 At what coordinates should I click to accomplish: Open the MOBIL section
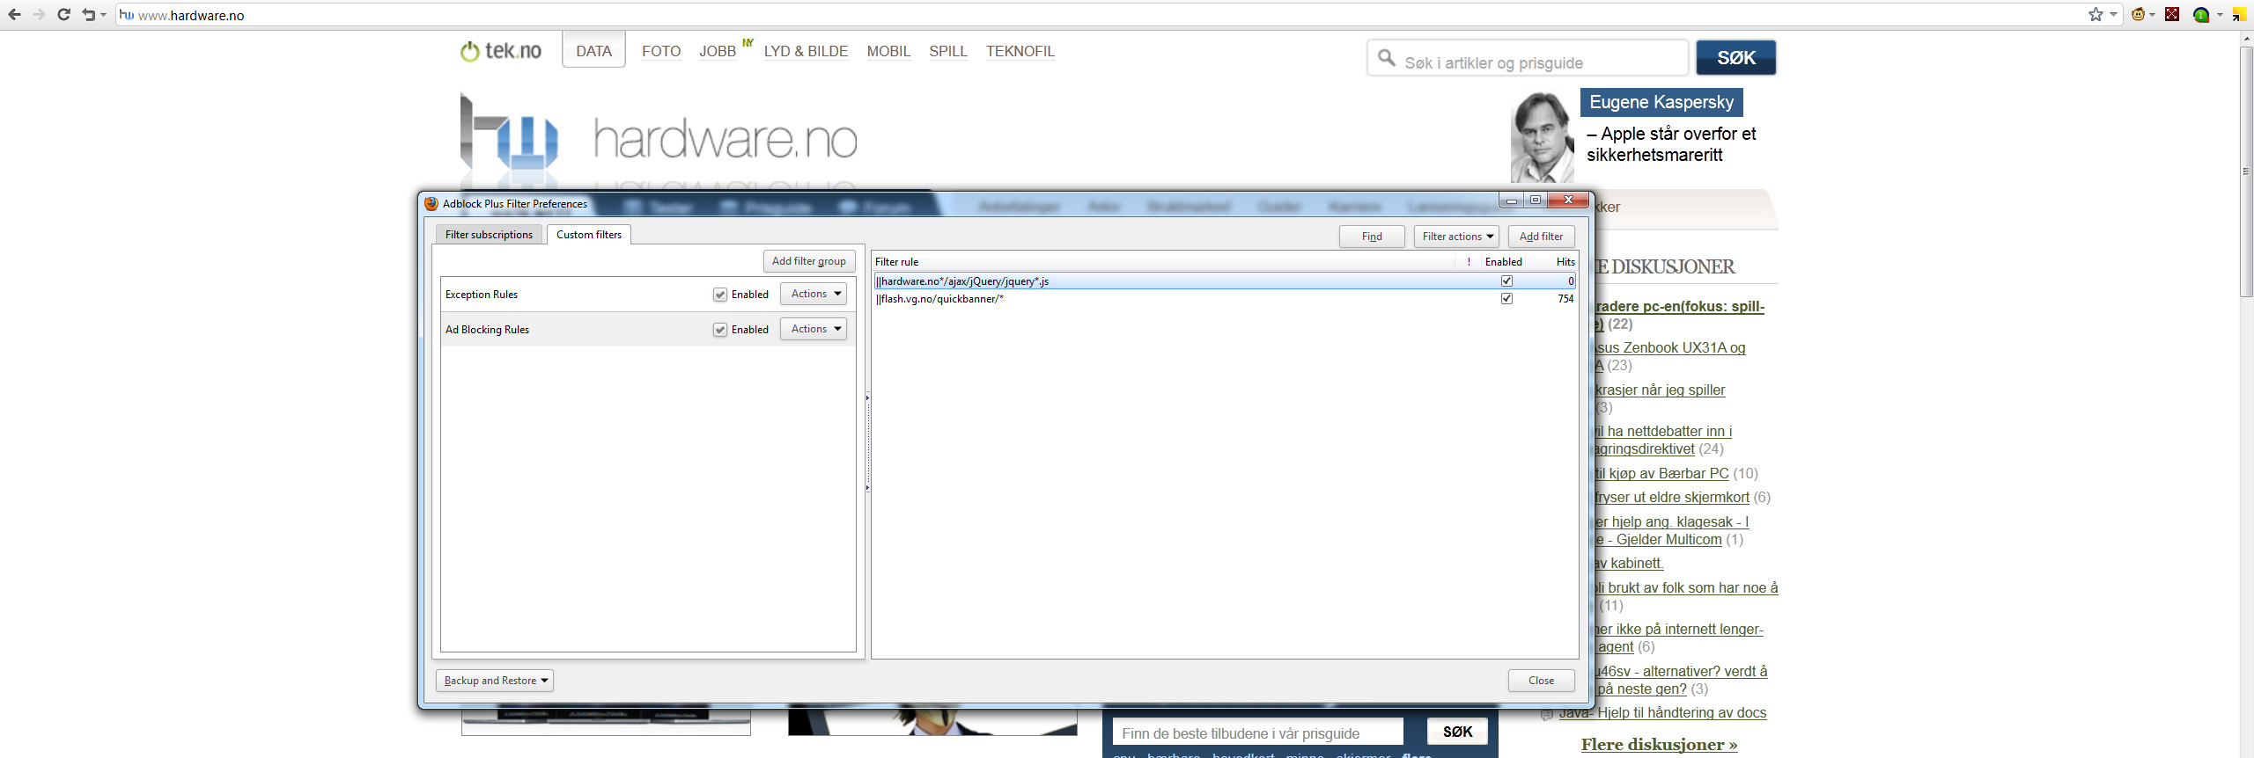pos(888,51)
